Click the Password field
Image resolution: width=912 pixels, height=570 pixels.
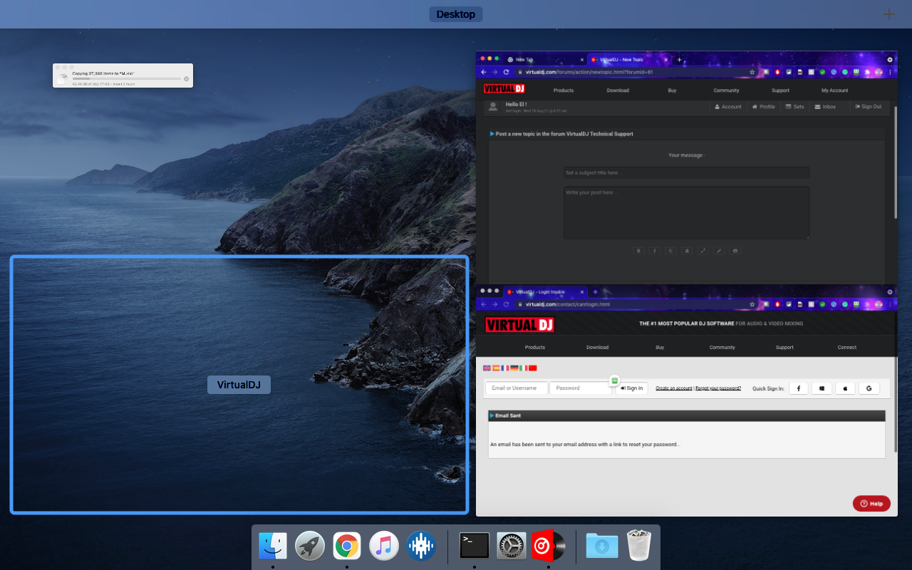click(x=581, y=388)
